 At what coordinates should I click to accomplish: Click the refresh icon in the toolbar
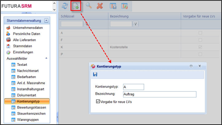click(65, 6)
